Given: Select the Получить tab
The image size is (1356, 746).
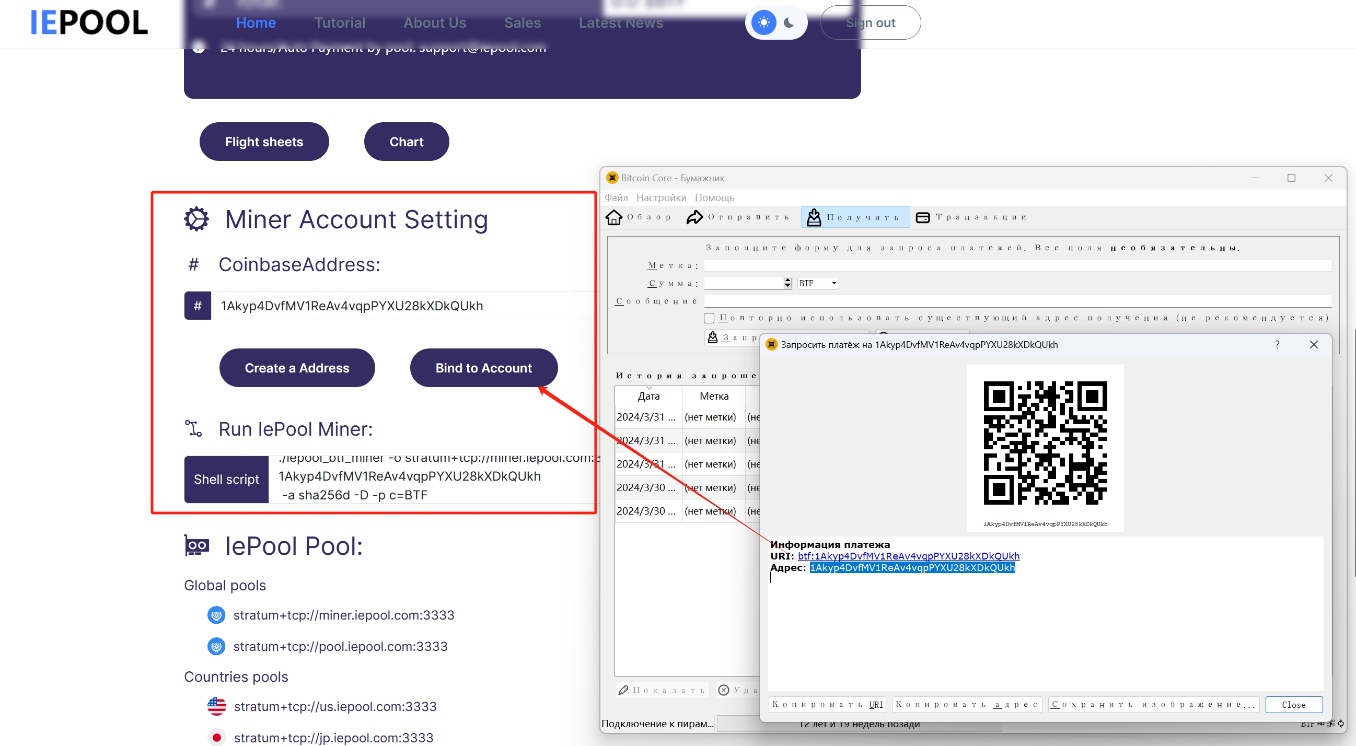Looking at the screenshot, I should (855, 217).
